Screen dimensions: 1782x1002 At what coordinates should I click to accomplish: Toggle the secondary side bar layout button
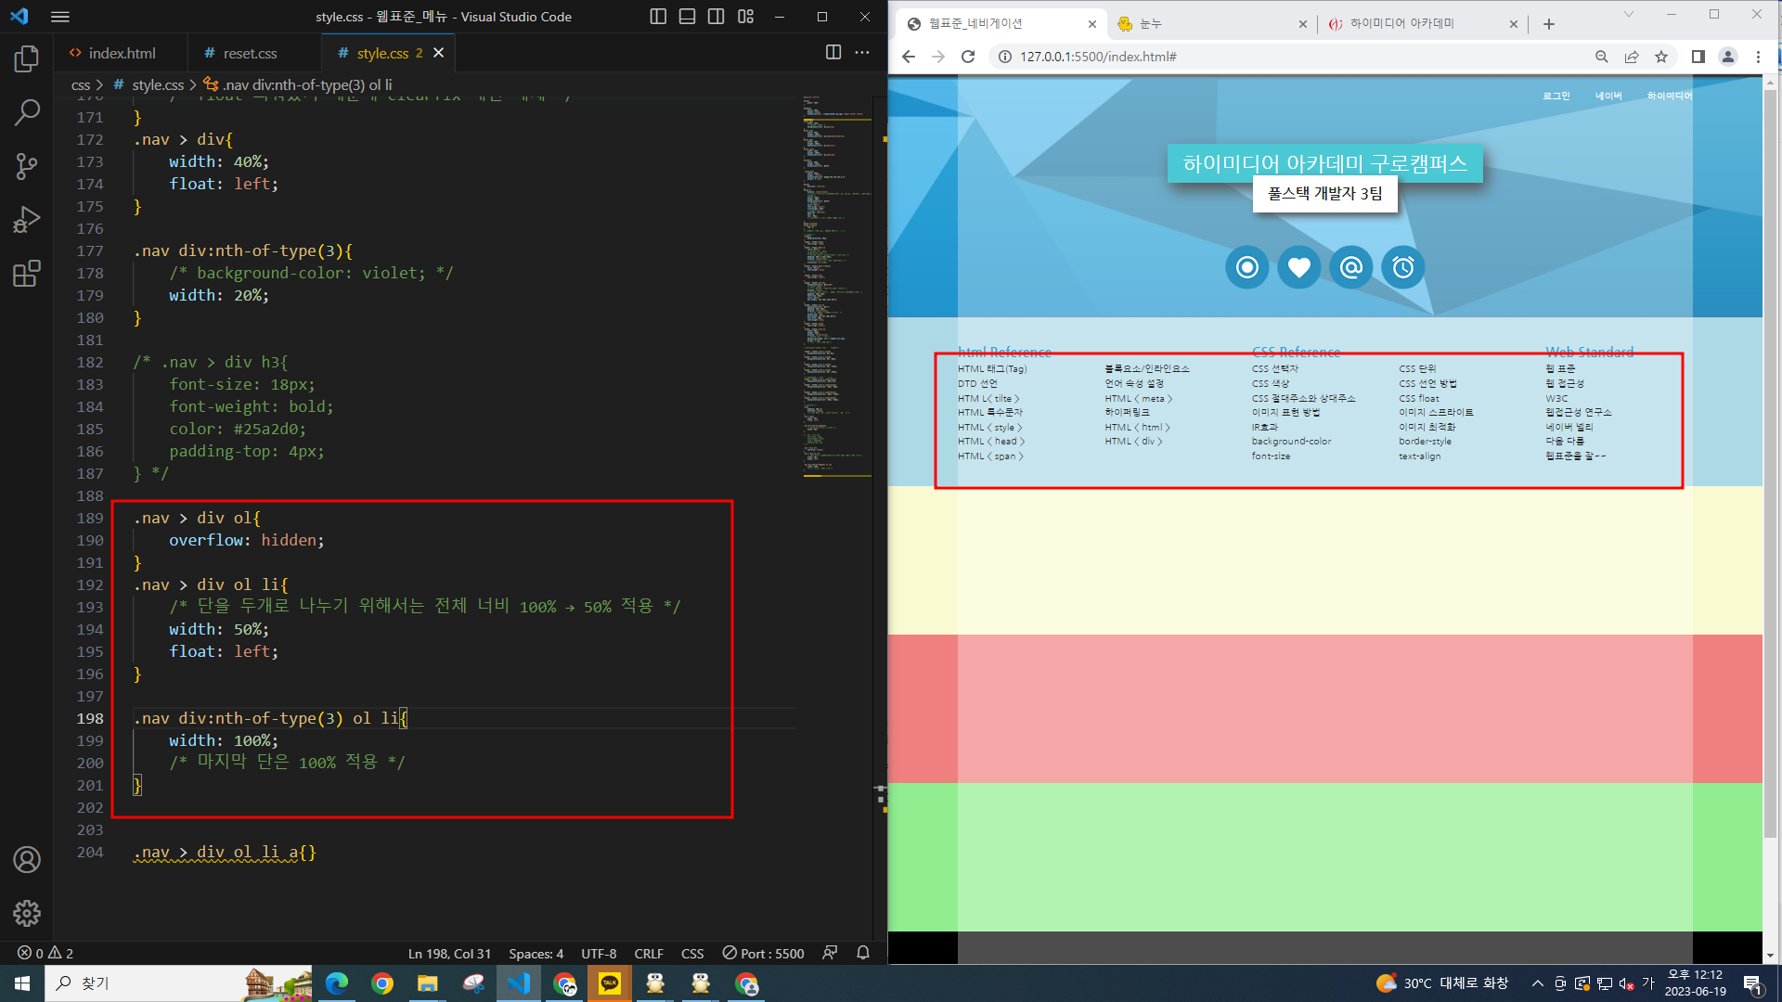pyautogui.click(x=716, y=17)
